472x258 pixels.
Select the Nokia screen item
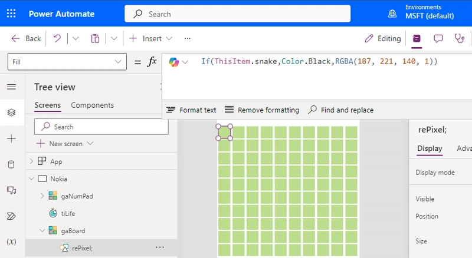tap(58, 179)
